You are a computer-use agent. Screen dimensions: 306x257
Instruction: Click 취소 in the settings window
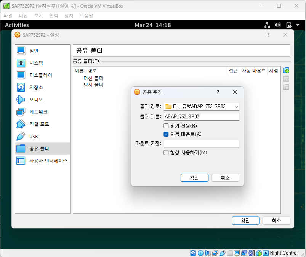pyautogui.click(x=276, y=220)
